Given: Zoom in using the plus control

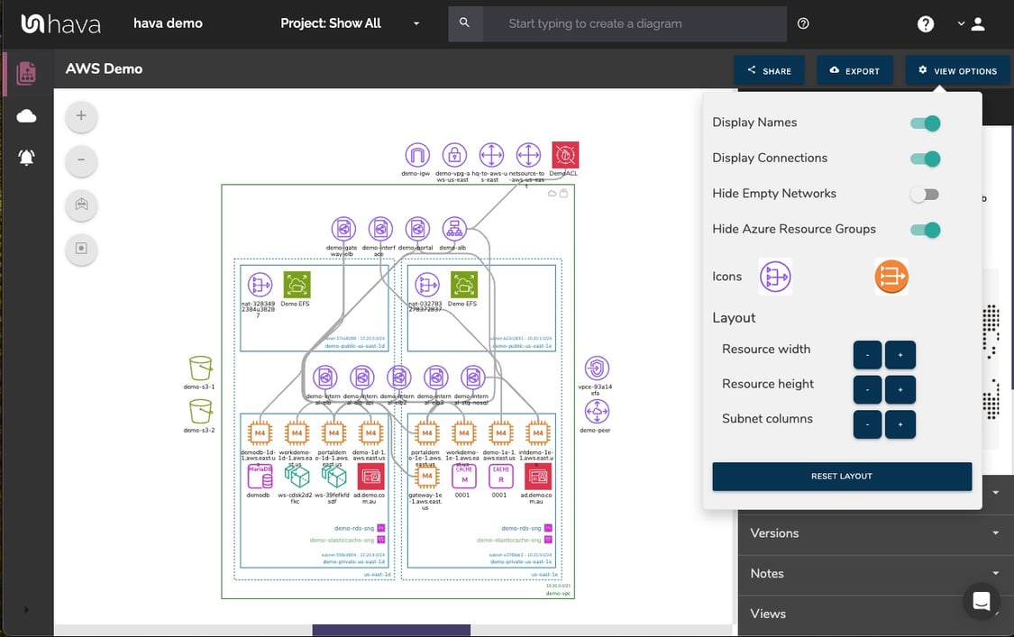Looking at the screenshot, I should 81,116.
